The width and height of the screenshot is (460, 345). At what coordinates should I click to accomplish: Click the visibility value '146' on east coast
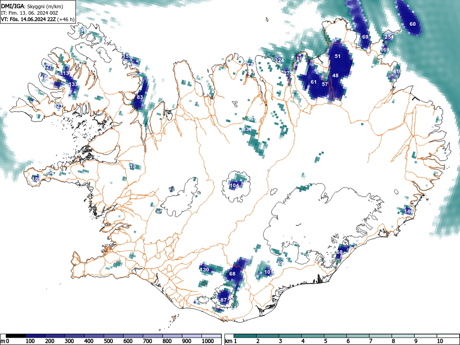[x=408, y=211]
